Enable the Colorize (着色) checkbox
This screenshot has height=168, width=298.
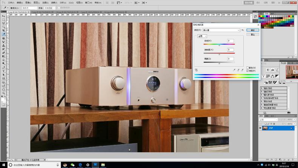click(247, 68)
